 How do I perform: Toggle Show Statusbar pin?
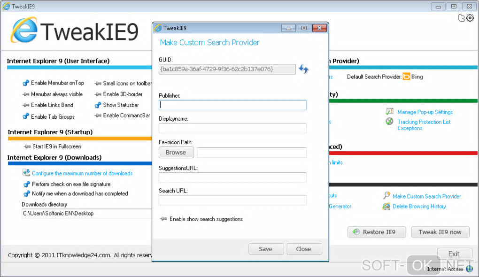click(98, 105)
